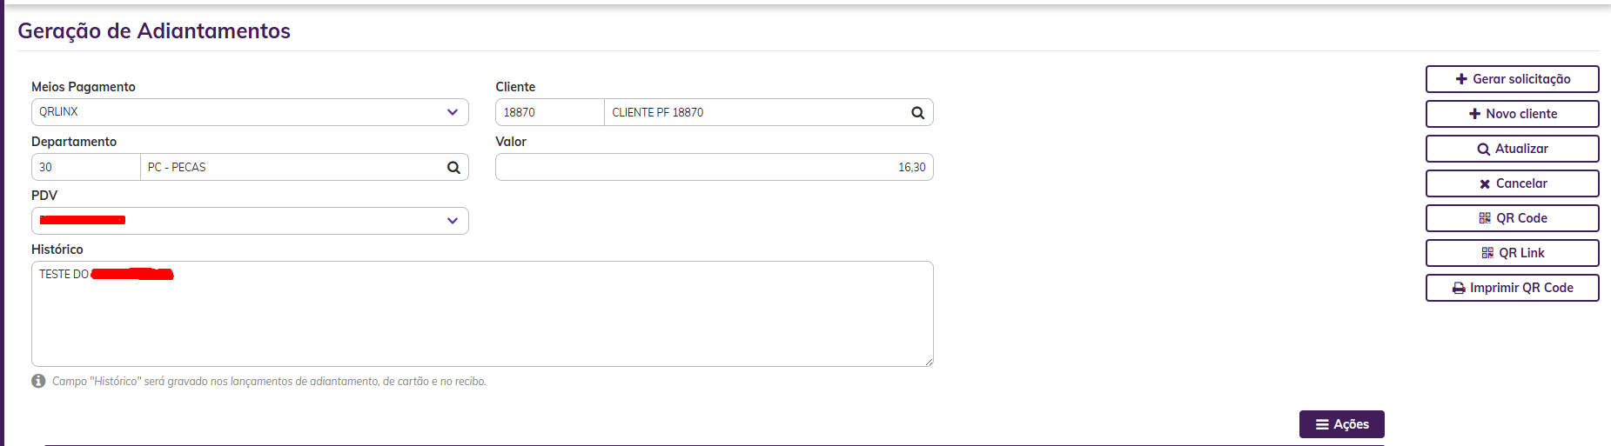
Task: Grab the Histórico textarea resize handle
Action: pyautogui.click(x=929, y=362)
